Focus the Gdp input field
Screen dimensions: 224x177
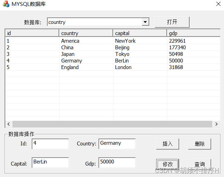coord(117,163)
